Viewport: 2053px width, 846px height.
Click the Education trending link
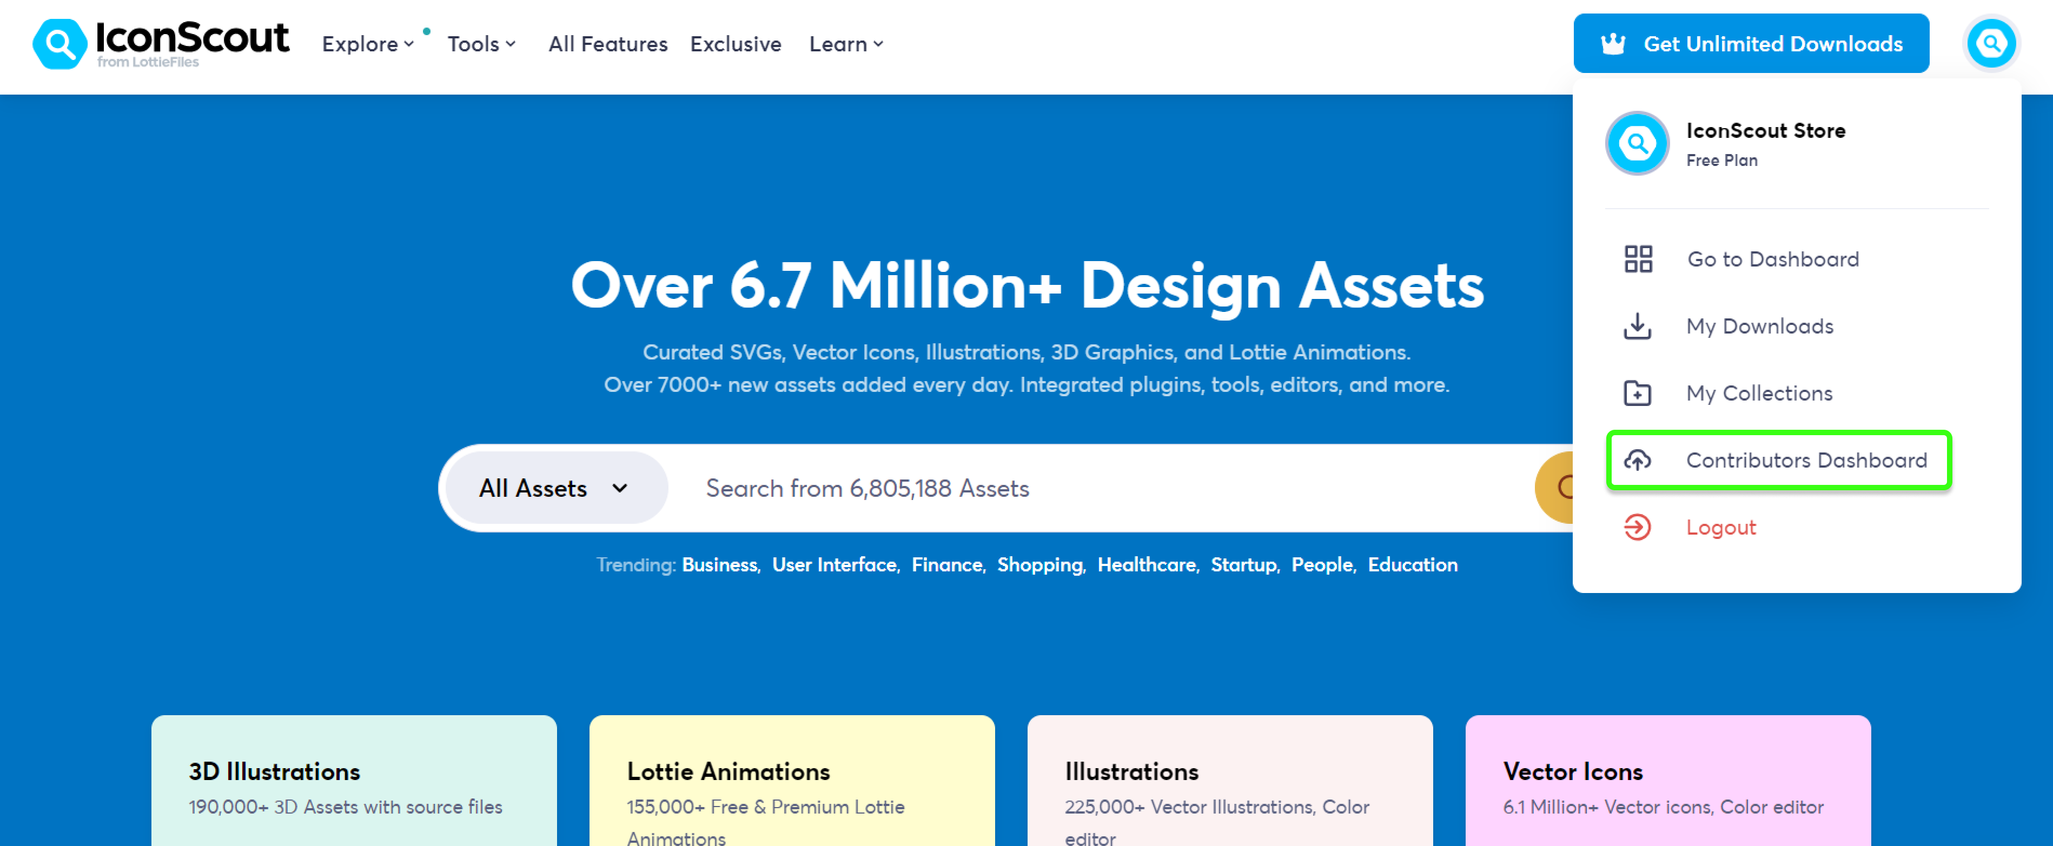coord(1412,565)
